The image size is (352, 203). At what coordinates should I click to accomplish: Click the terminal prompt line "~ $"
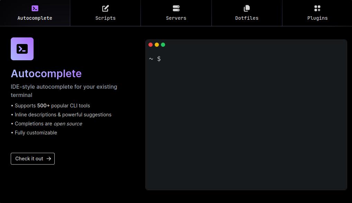tap(155, 59)
